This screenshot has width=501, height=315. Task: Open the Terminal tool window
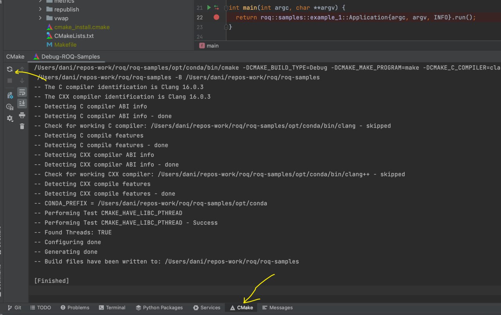click(112, 308)
